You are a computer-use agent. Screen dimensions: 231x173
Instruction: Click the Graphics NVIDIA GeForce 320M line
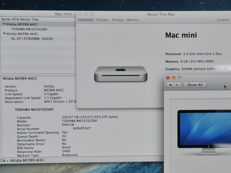[197, 69]
